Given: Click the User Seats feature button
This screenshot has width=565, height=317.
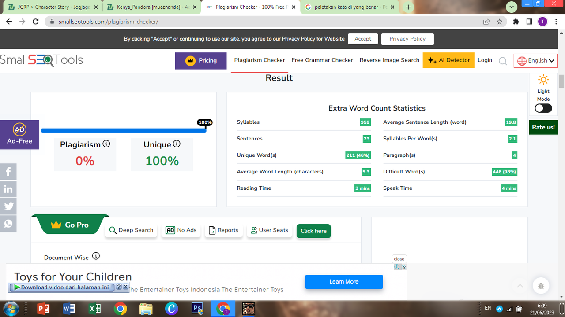Looking at the screenshot, I should (x=269, y=230).
